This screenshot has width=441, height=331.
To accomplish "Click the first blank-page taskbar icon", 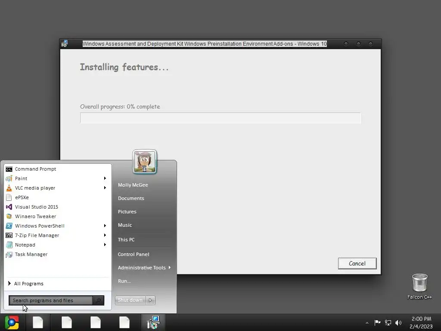I will 38,322.
